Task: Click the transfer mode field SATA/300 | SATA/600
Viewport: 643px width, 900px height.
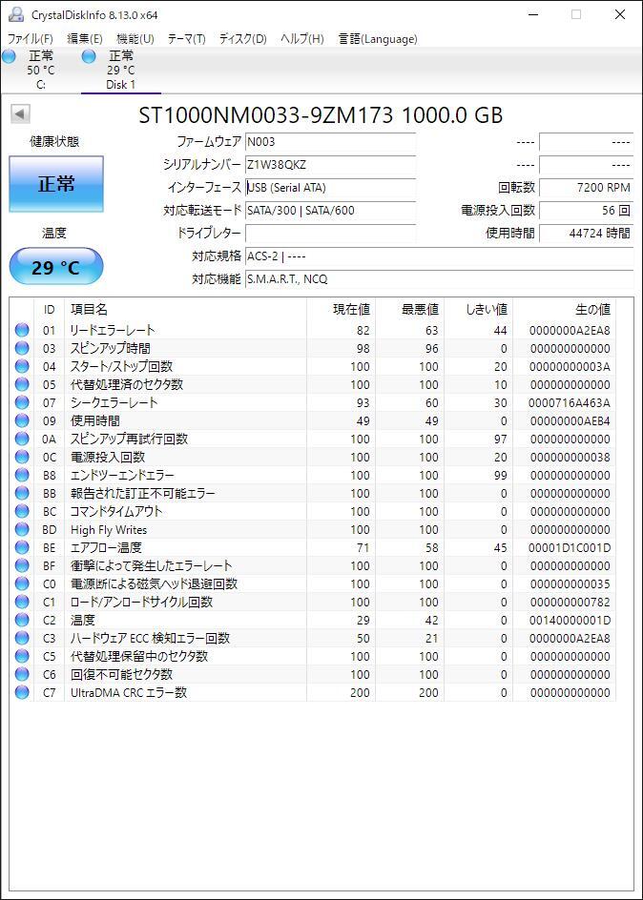Action: tap(330, 211)
